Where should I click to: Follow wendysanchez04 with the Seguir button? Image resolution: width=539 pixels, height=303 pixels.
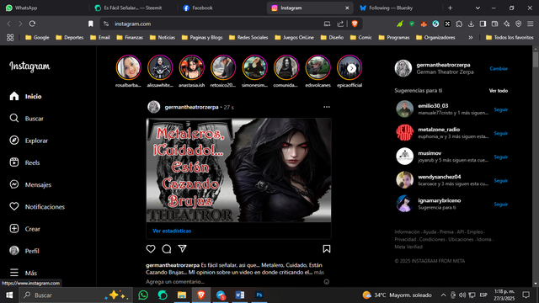coord(501,181)
